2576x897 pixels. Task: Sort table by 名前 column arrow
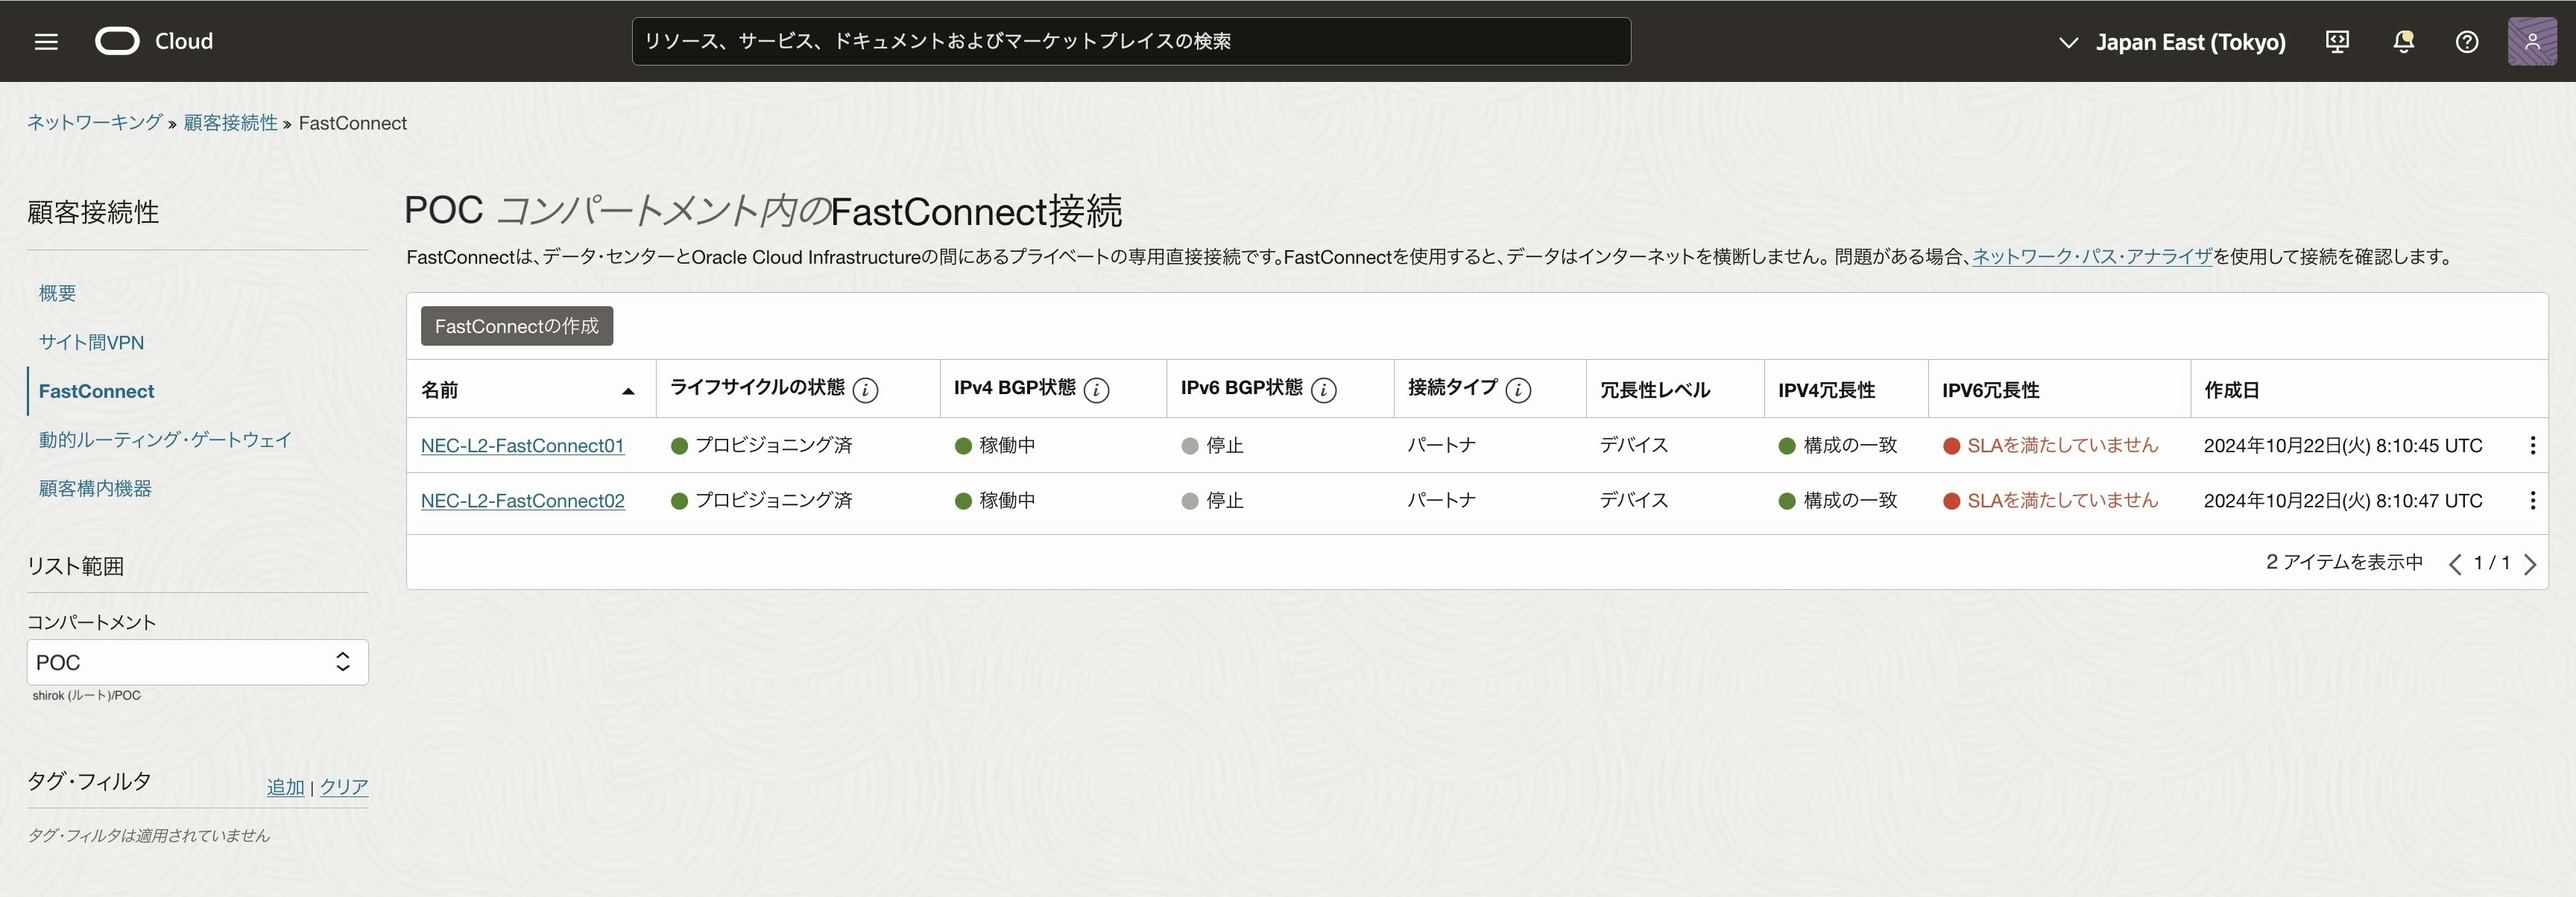point(628,391)
